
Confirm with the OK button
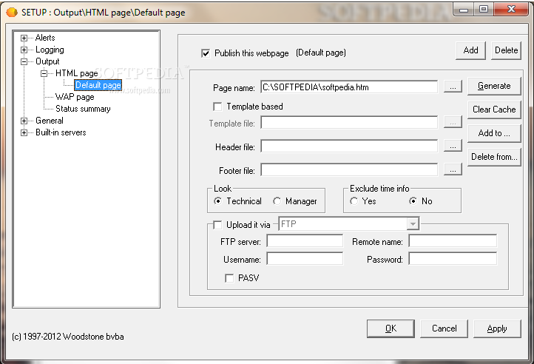(x=391, y=328)
